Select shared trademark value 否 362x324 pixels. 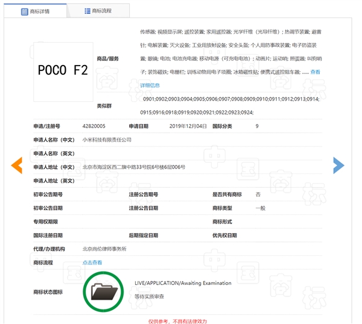[258, 195]
